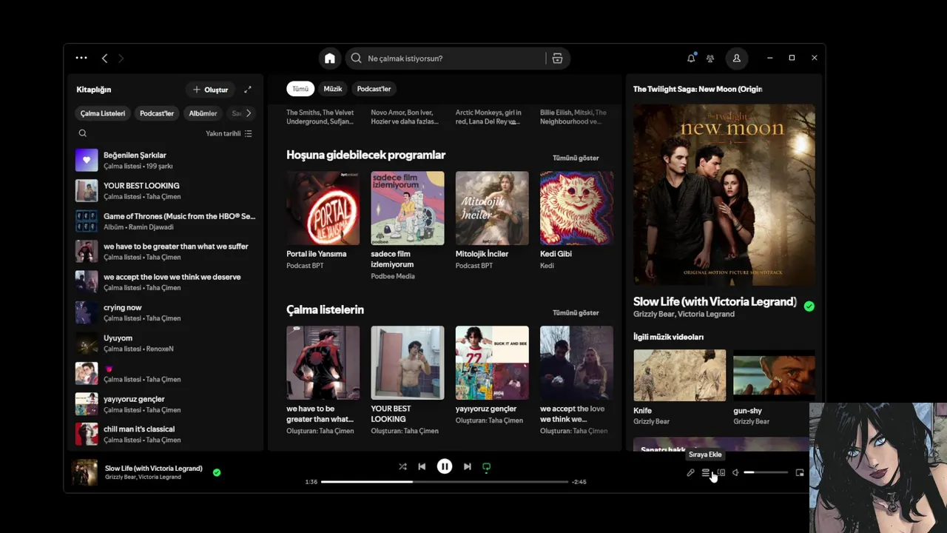947x533 pixels.
Task: Open lyrics microphone icon
Action: (690, 472)
